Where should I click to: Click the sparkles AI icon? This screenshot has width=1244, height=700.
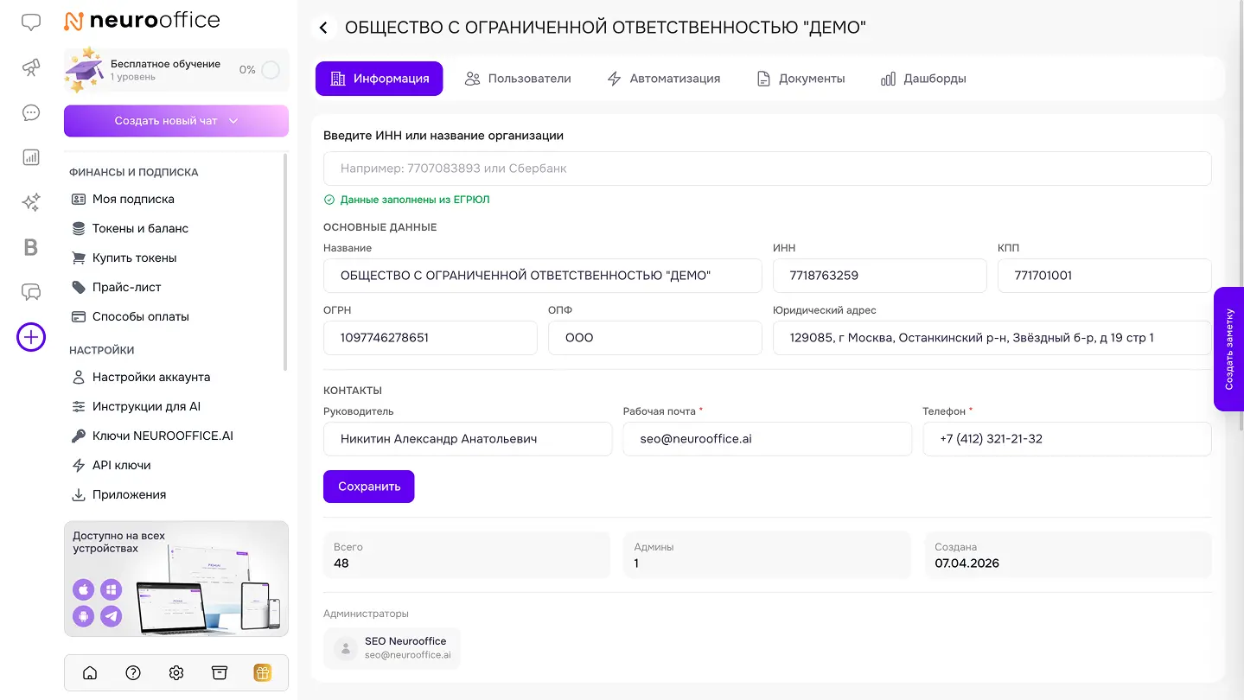[x=31, y=202]
